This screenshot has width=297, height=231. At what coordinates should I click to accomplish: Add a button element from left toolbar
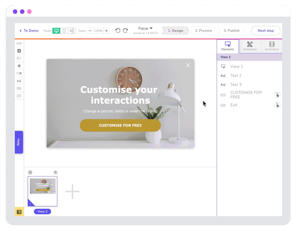(19, 44)
